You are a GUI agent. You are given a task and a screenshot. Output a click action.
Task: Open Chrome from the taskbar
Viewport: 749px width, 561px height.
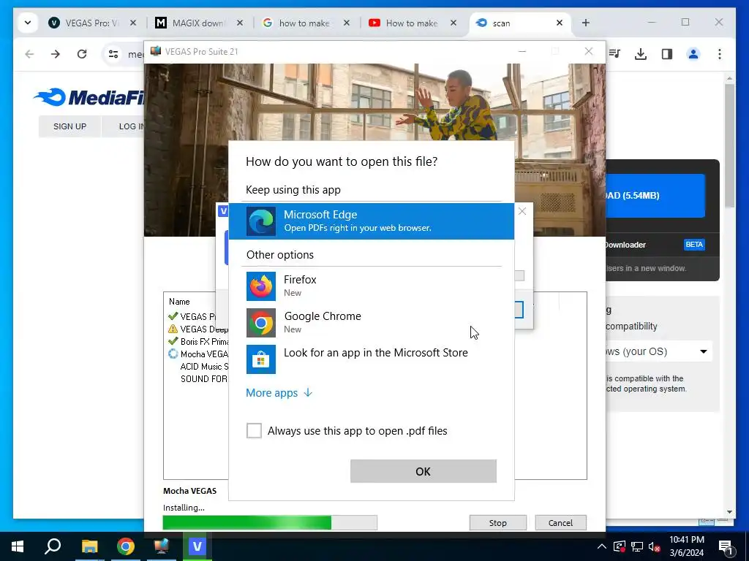click(x=126, y=546)
